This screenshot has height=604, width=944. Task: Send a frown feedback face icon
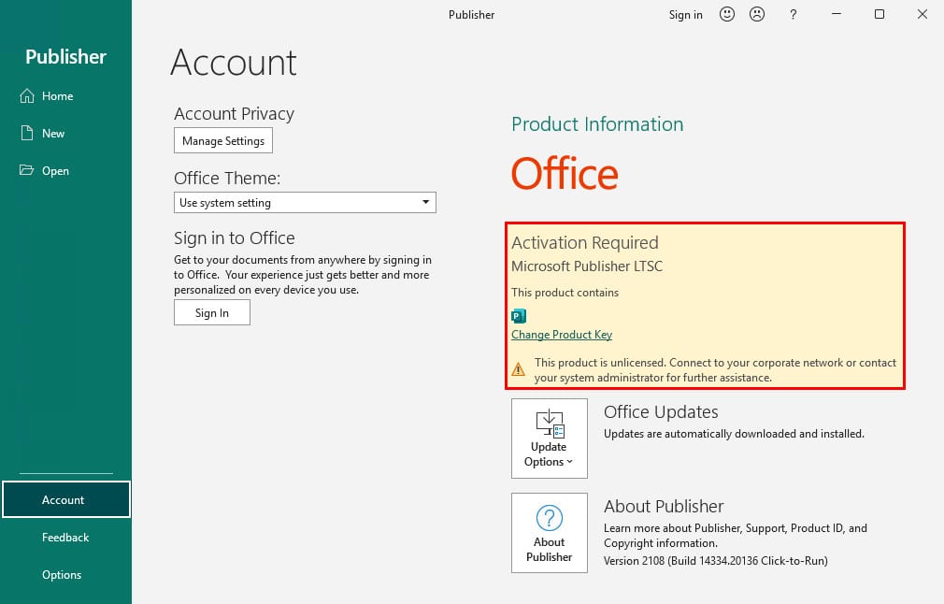tap(757, 14)
